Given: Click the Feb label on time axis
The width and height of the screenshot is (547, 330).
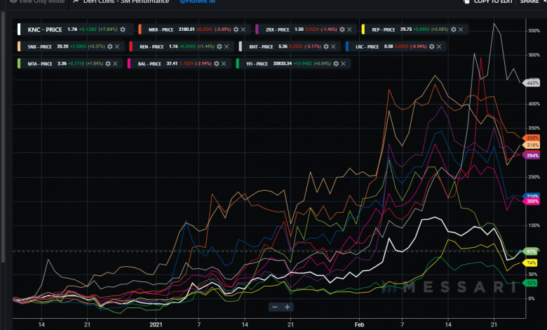Looking at the screenshot, I should coord(359,324).
